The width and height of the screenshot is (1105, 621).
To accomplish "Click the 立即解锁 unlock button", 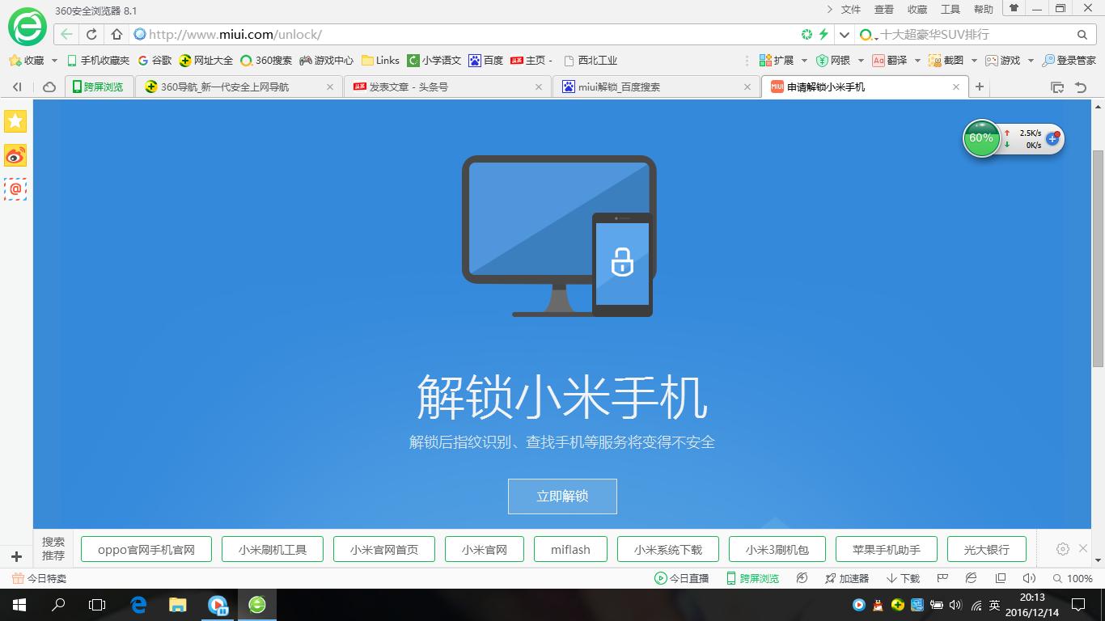I will click(561, 496).
